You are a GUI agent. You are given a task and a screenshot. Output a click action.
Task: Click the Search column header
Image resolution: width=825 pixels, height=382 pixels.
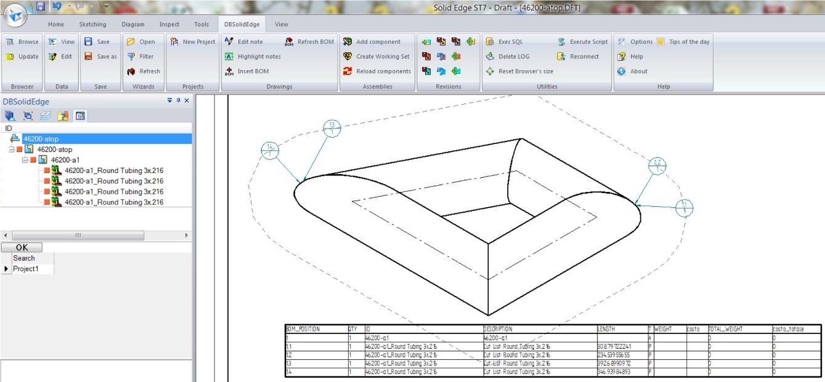(x=33, y=258)
